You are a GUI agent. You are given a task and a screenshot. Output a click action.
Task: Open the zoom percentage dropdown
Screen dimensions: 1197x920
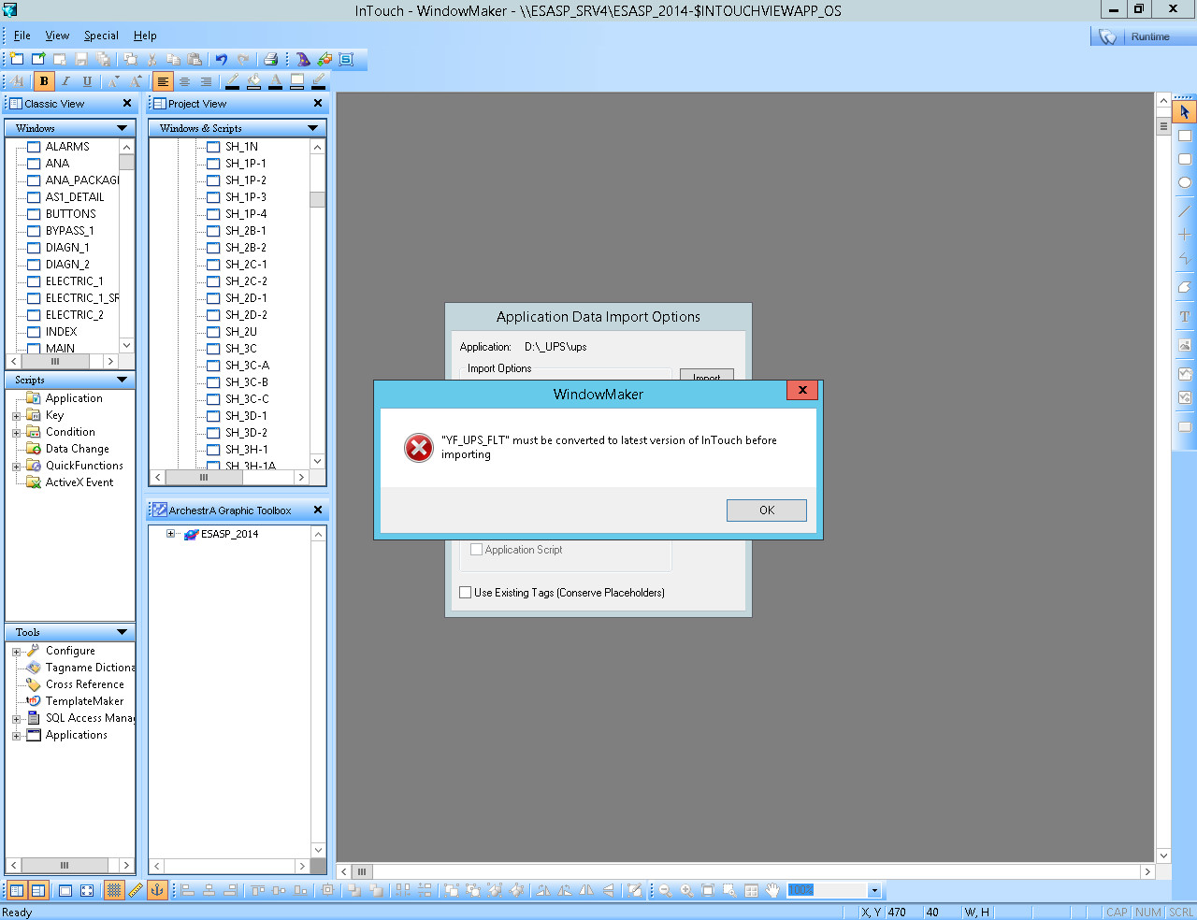click(x=873, y=890)
